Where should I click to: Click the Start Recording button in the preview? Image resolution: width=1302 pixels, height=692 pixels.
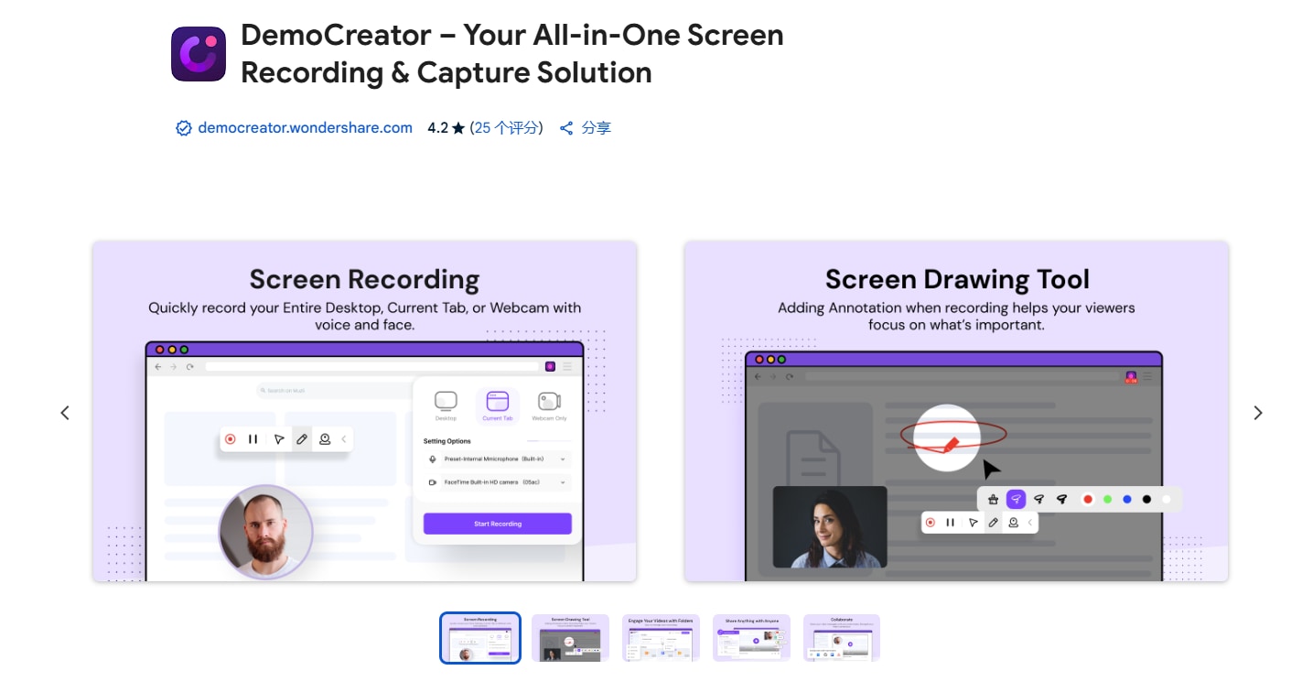pos(498,524)
